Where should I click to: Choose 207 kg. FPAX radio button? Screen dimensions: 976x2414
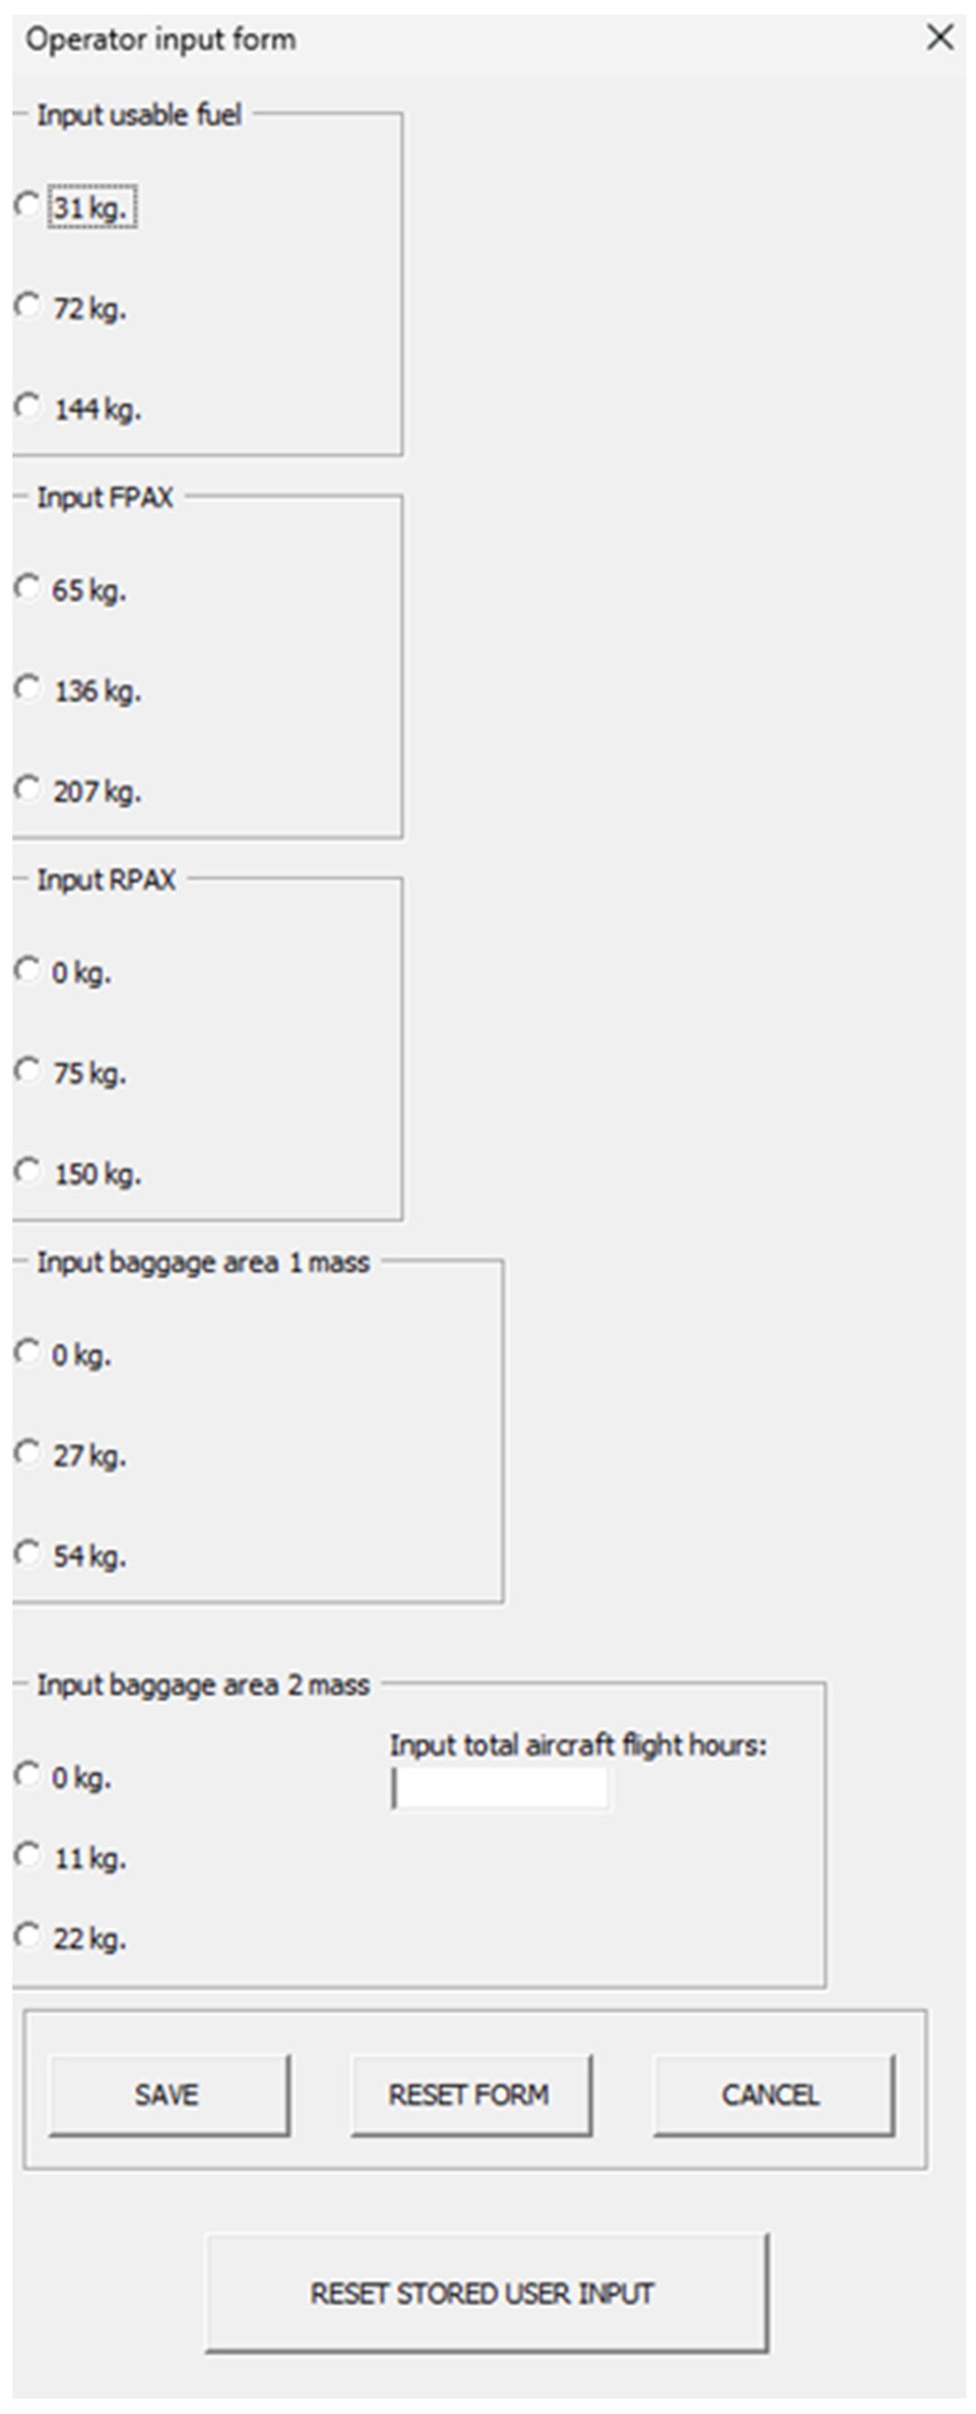pyautogui.click(x=27, y=789)
